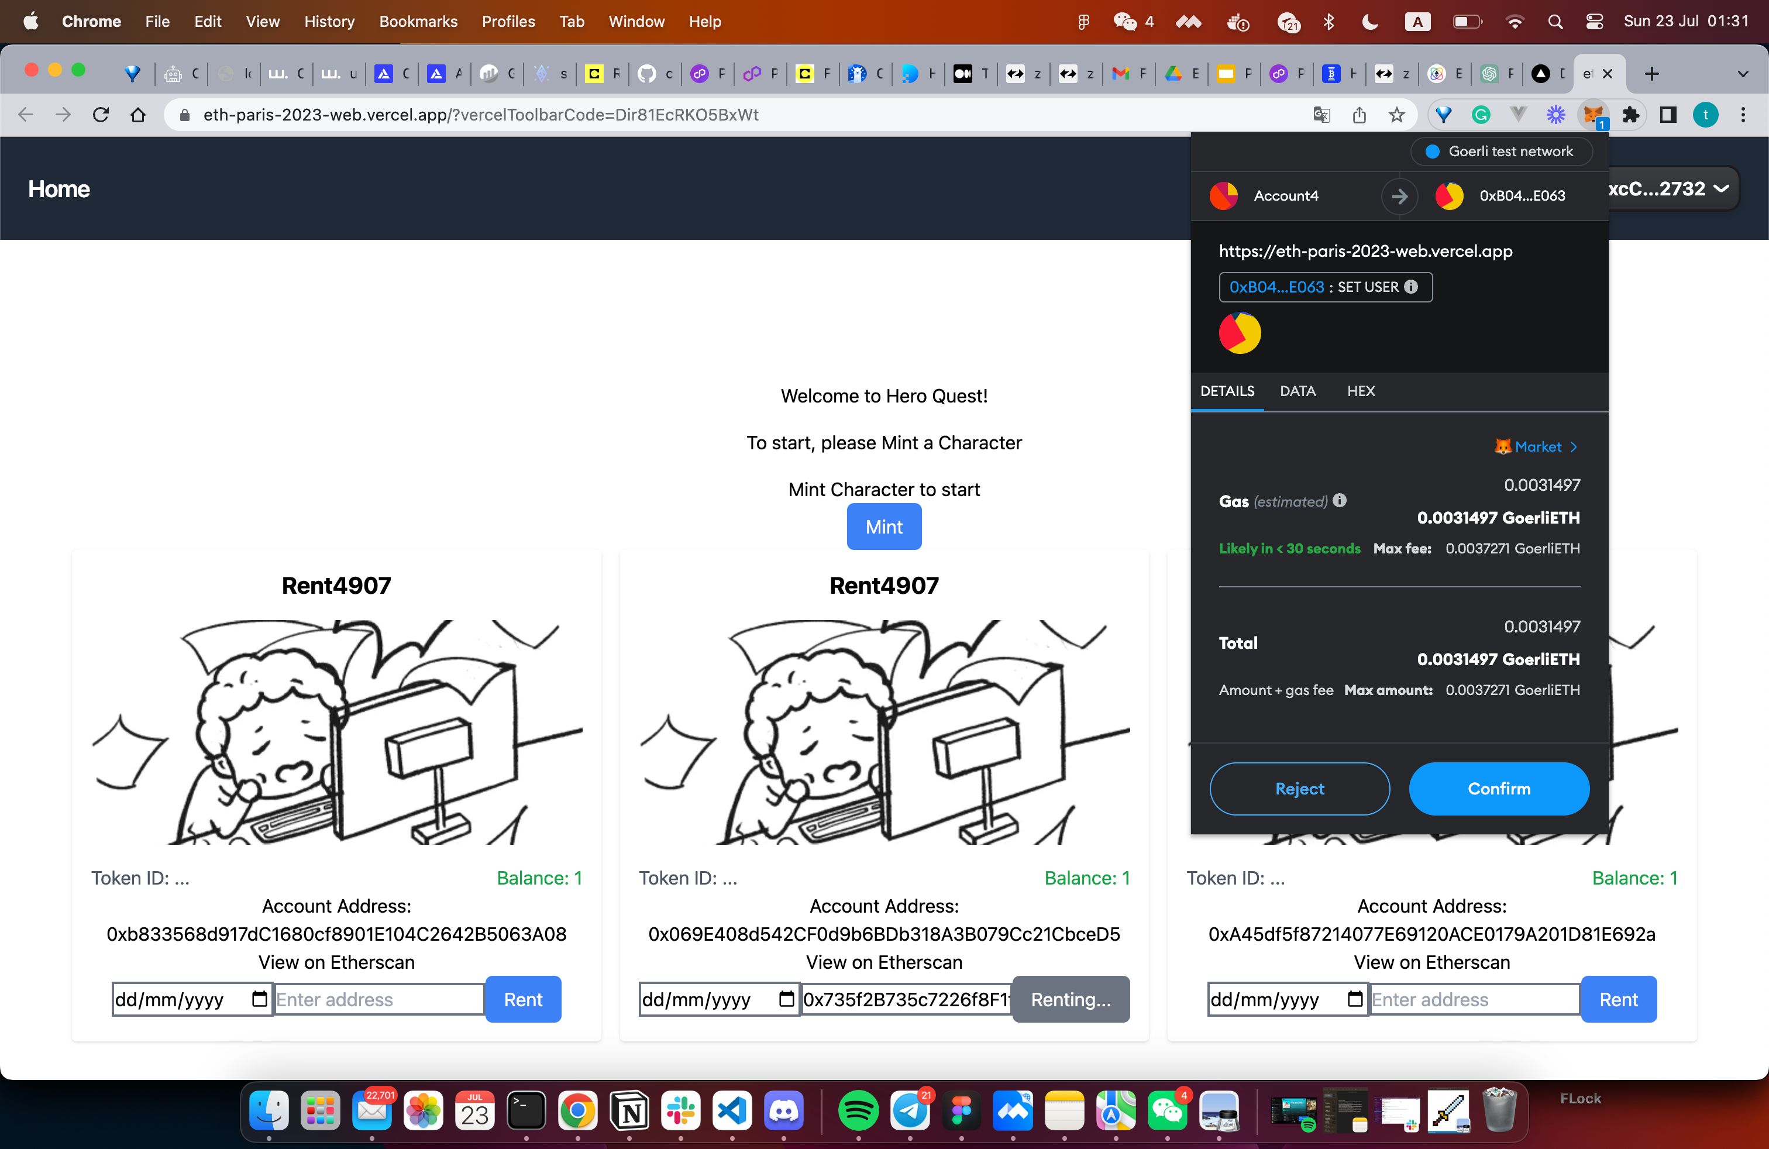Open the date picker icon in third card
1769x1149 pixels.
coord(1355,999)
